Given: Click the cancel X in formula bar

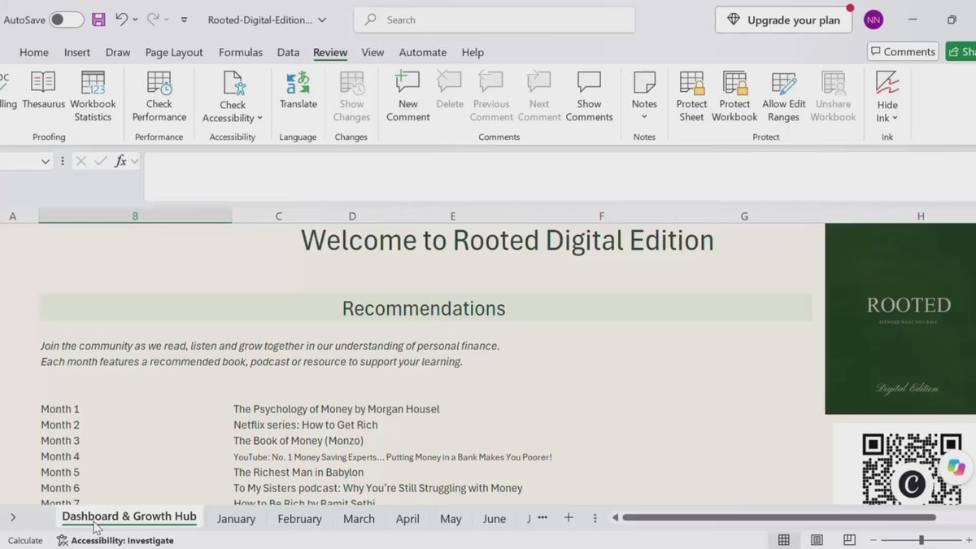Looking at the screenshot, I should tap(81, 161).
